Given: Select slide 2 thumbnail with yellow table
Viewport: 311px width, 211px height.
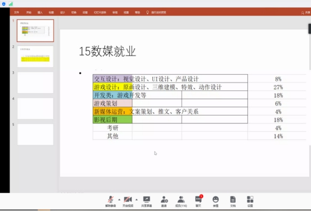Looking at the screenshot, I should [35, 57].
